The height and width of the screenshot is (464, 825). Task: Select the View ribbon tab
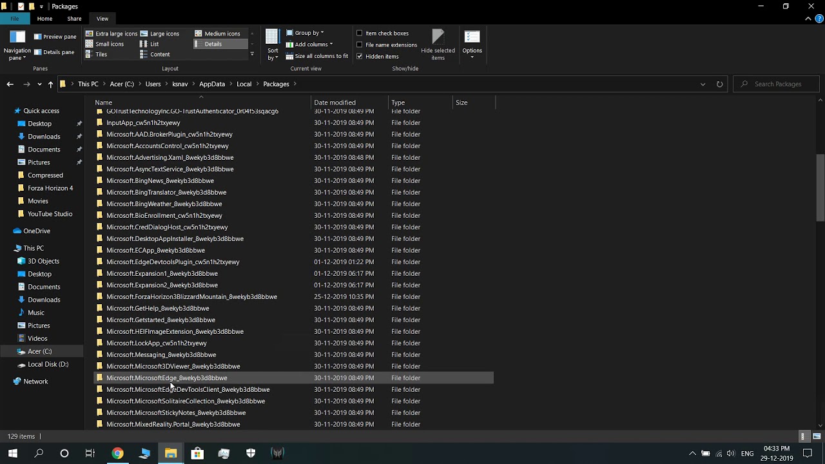pyautogui.click(x=102, y=19)
